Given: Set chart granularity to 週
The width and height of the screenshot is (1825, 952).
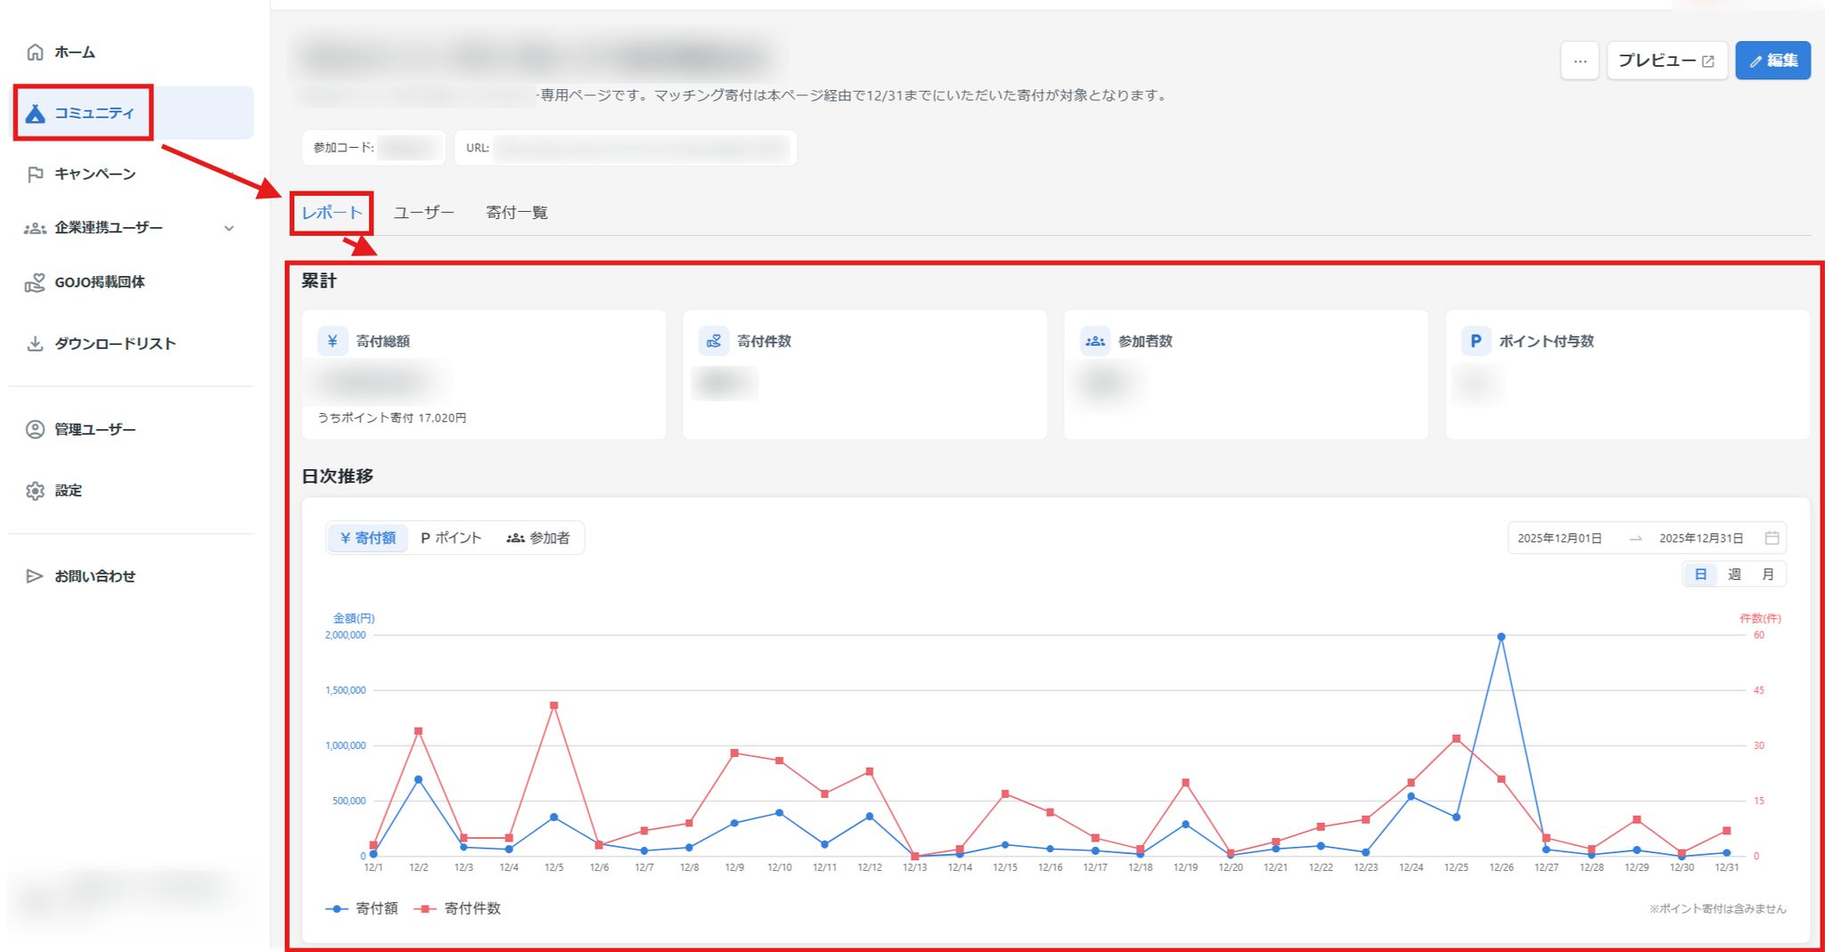Looking at the screenshot, I should tap(1734, 574).
